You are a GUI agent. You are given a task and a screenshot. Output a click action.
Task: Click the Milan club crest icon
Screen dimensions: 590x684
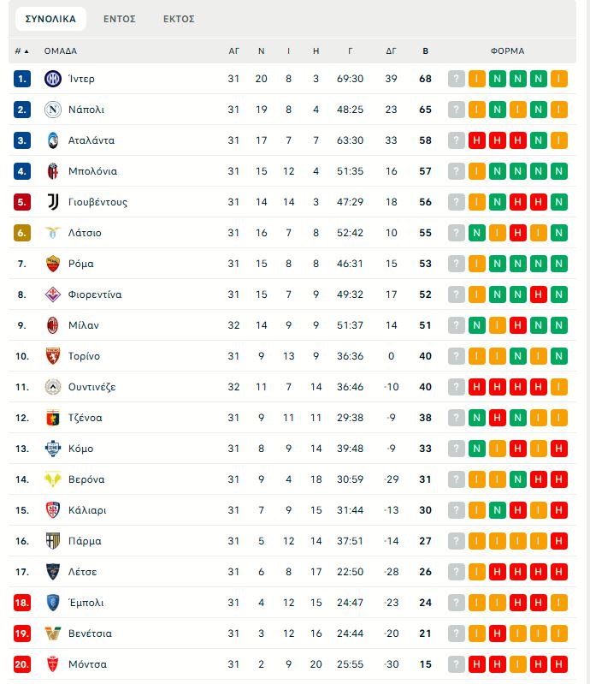[x=53, y=325]
